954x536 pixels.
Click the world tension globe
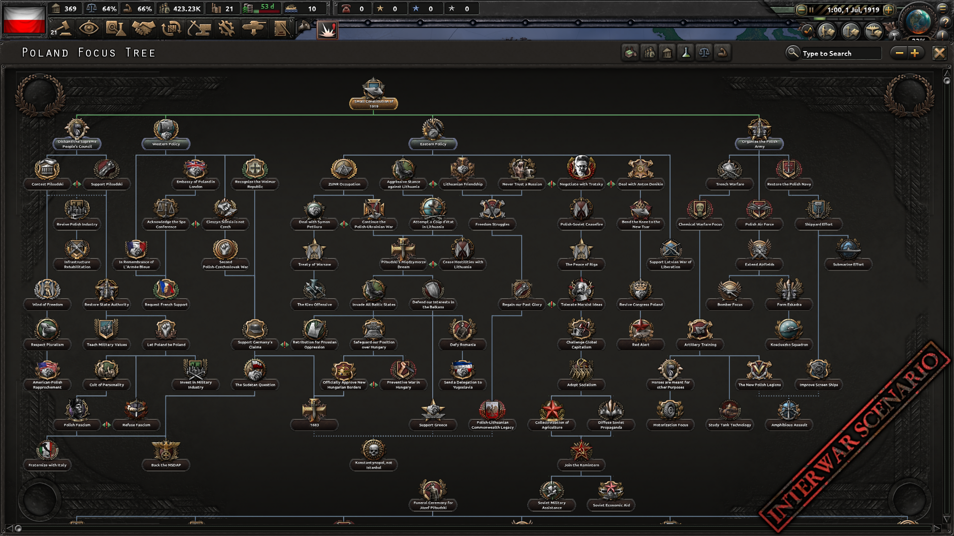918,21
